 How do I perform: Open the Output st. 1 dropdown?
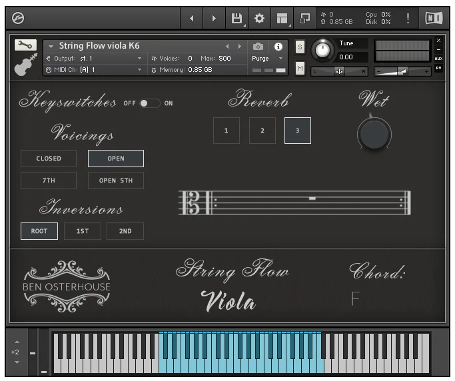click(94, 59)
